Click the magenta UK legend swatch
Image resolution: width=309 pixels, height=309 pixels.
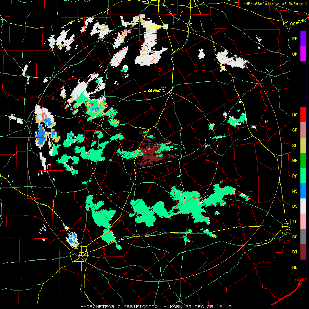(x=303, y=54)
